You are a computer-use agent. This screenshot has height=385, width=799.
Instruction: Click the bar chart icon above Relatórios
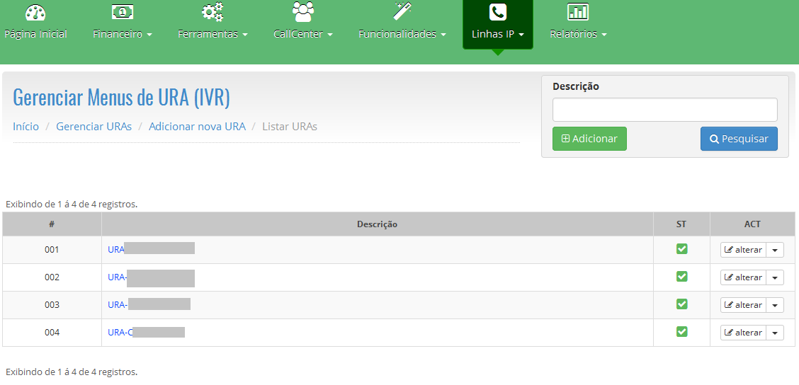pyautogui.click(x=578, y=12)
